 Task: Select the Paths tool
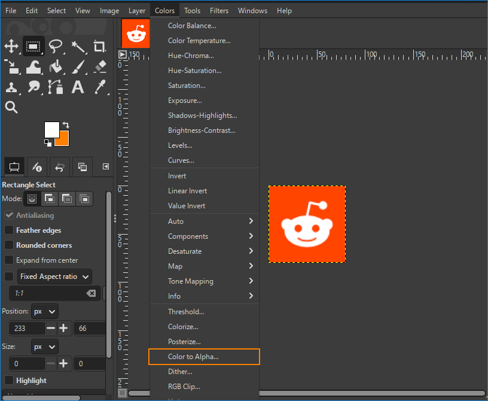coord(56,87)
